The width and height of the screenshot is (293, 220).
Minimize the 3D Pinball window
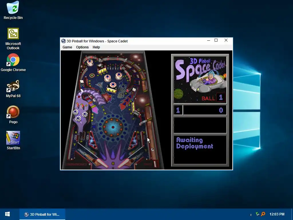click(x=209, y=40)
